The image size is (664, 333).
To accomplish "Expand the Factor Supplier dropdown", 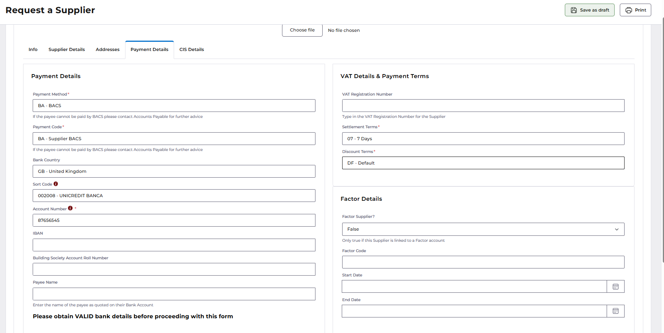I will point(483,229).
